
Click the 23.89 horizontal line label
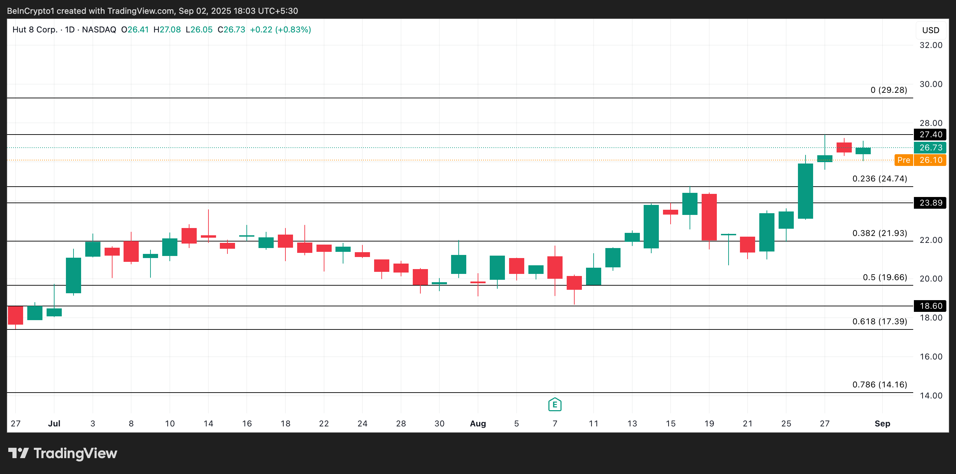(x=930, y=203)
